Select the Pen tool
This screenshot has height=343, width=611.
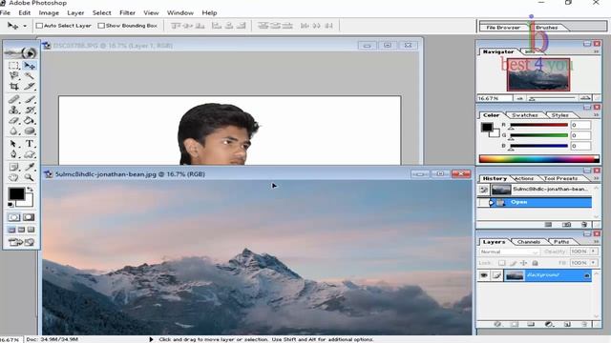(13, 154)
